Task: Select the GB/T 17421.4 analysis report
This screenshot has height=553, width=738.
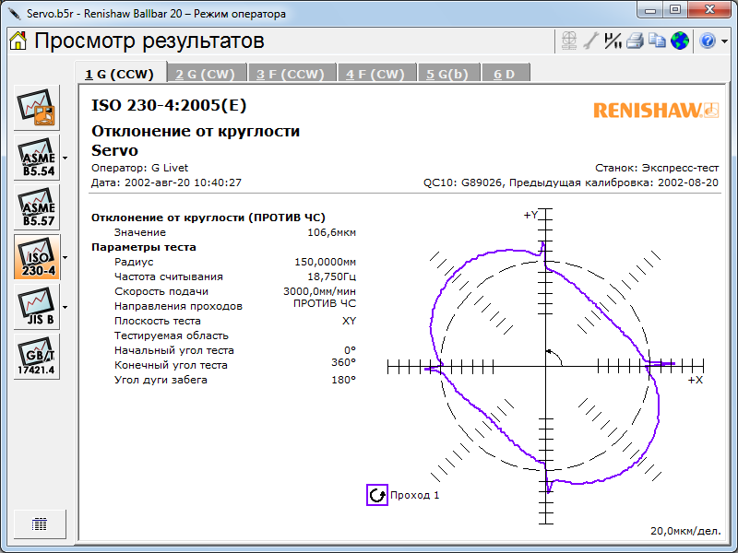Action: 37,357
